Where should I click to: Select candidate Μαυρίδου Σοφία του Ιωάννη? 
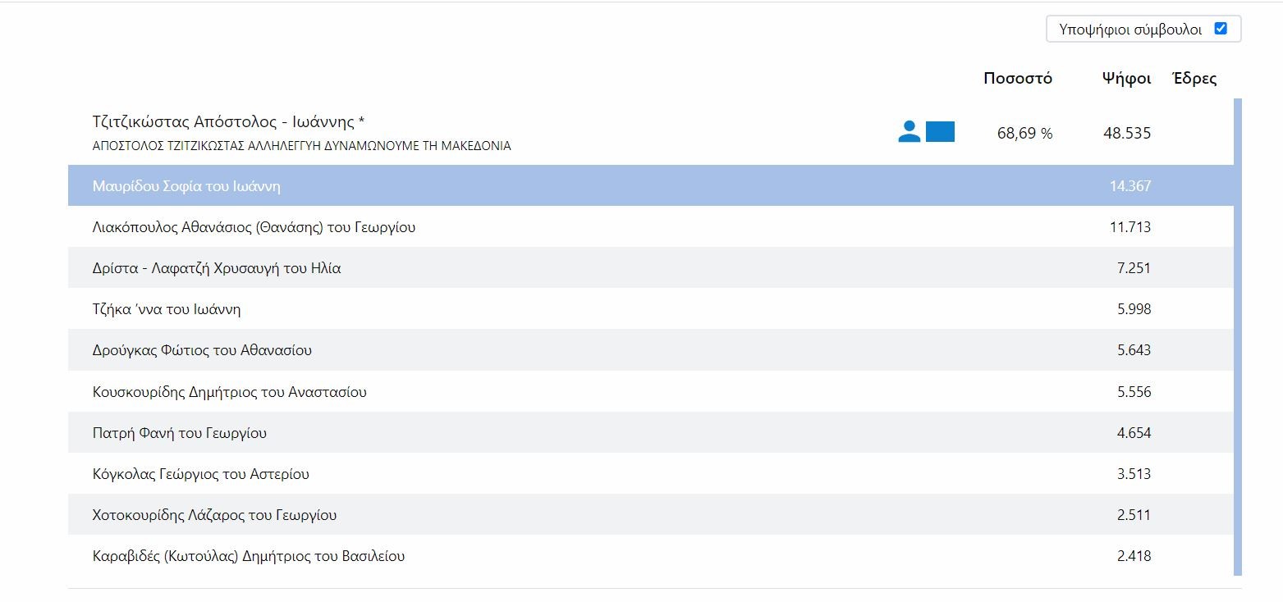point(186,186)
